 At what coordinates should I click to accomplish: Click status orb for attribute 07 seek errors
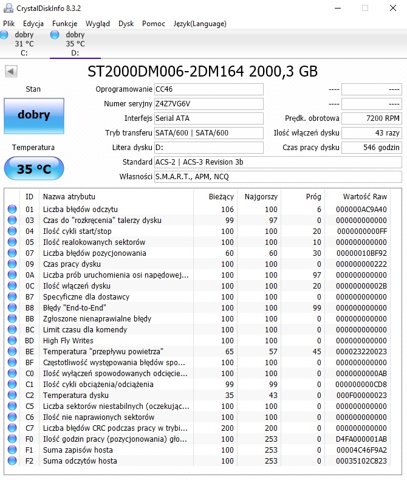(12, 253)
